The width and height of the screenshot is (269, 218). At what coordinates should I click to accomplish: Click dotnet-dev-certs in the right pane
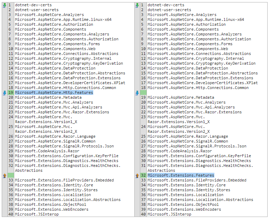[166, 5]
